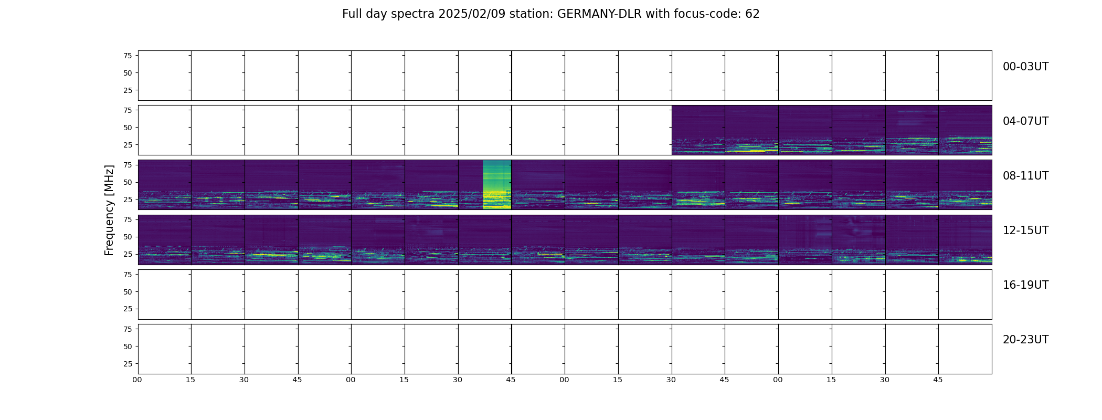Image resolution: width=1102 pixels, height=420 pixels.
Task: Select the 08-11UT row label
Action: 1025,176
